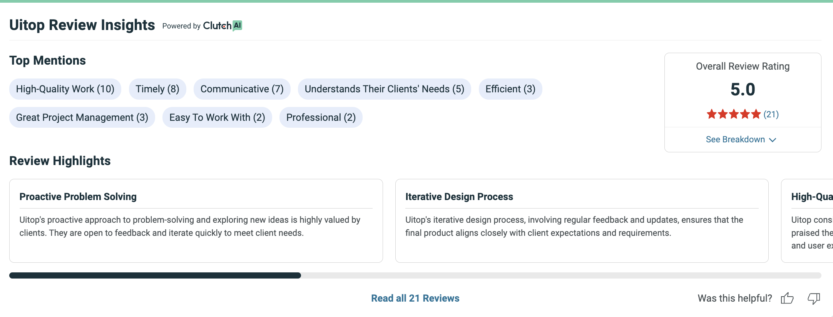Click the 5.0 overall rating score
This screenshot has width=833, height=317.
coord(743,90)
